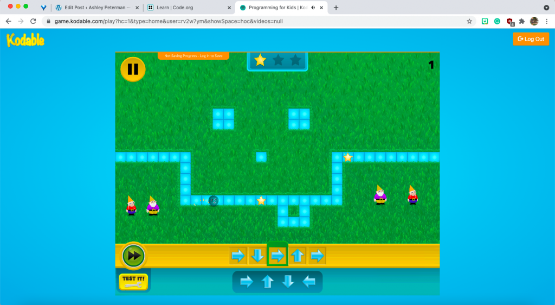Click the Log Out button
The image size is (555, 305).
(531, 39)
